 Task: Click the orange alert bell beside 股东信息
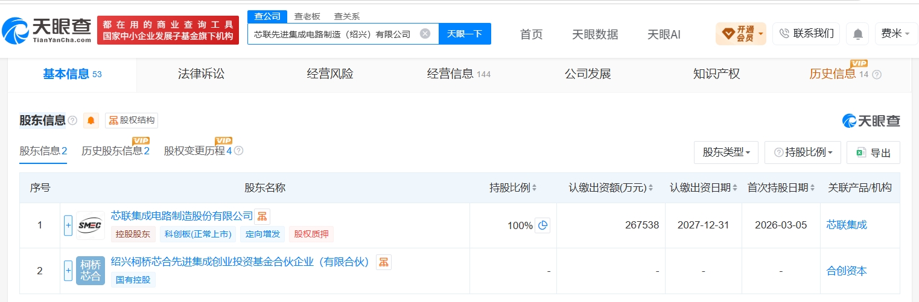[91, 121]
